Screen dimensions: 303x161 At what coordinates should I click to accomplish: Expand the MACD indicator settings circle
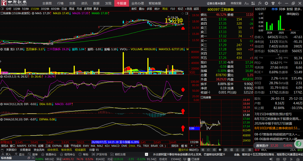click(2, 104)
